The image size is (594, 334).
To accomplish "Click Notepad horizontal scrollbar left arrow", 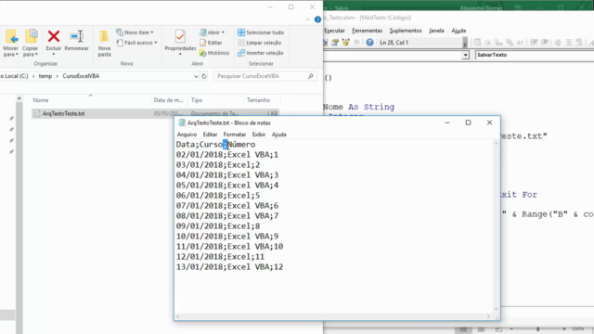I will point(178,316).
